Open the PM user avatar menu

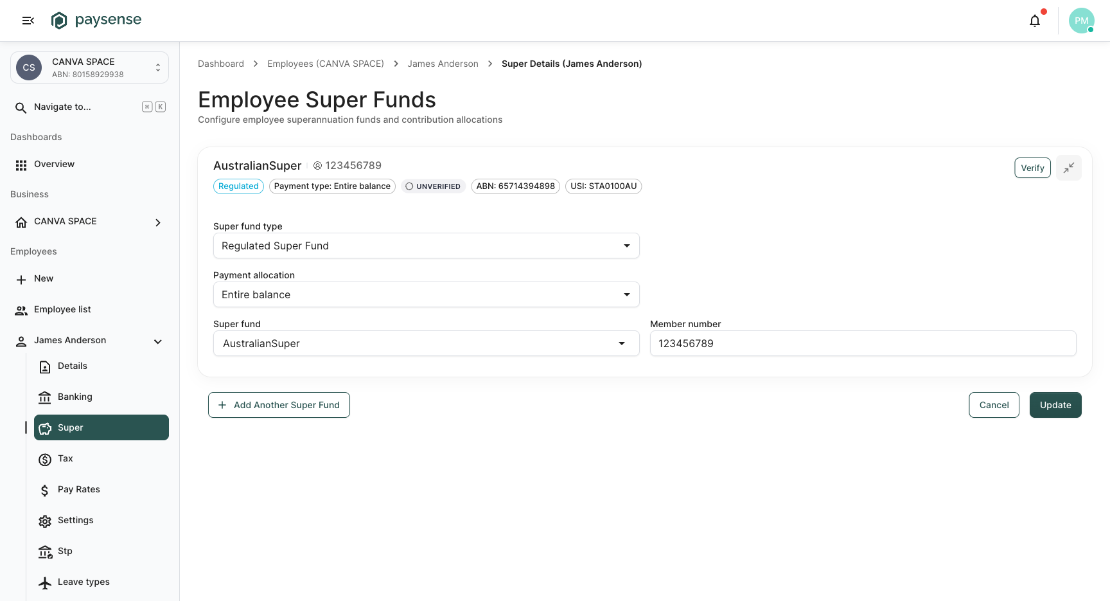pyautogui.click(x=1082, y=21)
